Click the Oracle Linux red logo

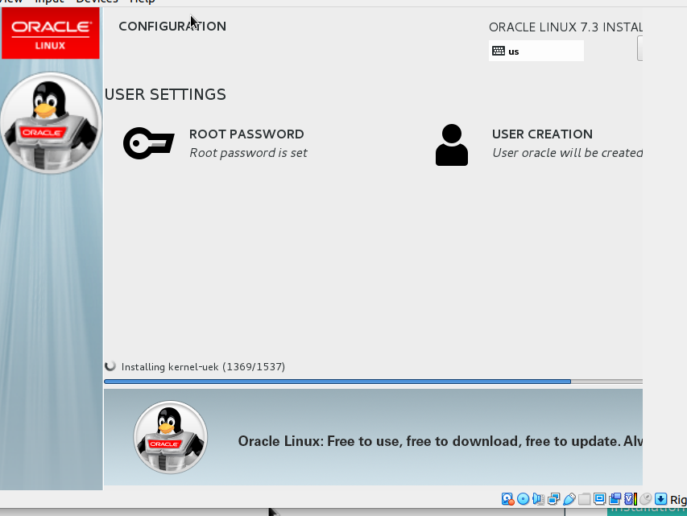[x=51, y=33]
